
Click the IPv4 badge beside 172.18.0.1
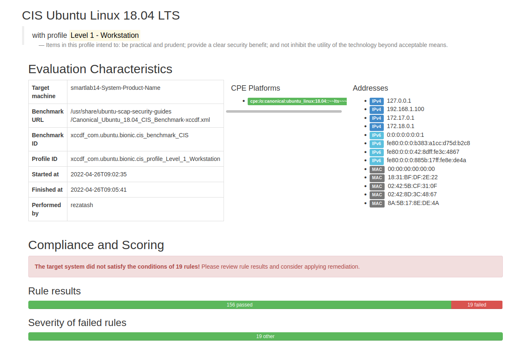(376, 126)
